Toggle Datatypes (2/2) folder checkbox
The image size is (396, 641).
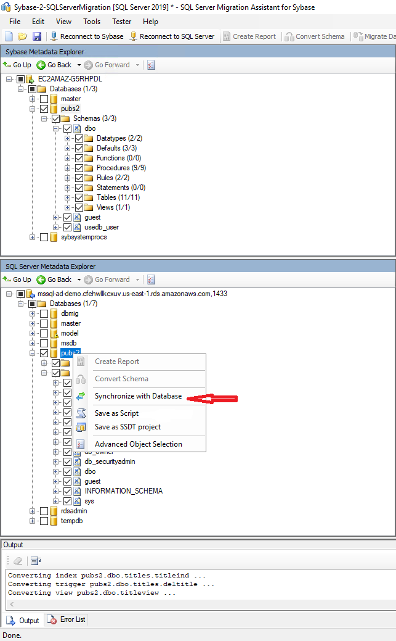click(x=79, y=138)
